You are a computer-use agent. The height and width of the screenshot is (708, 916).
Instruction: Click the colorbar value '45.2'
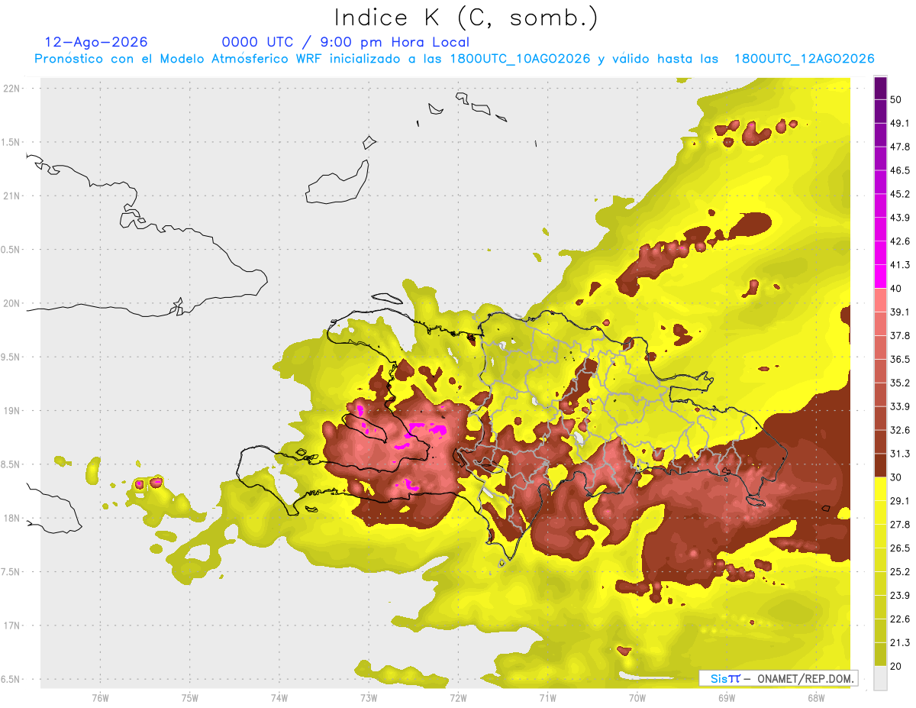click(x=899, y=194)
